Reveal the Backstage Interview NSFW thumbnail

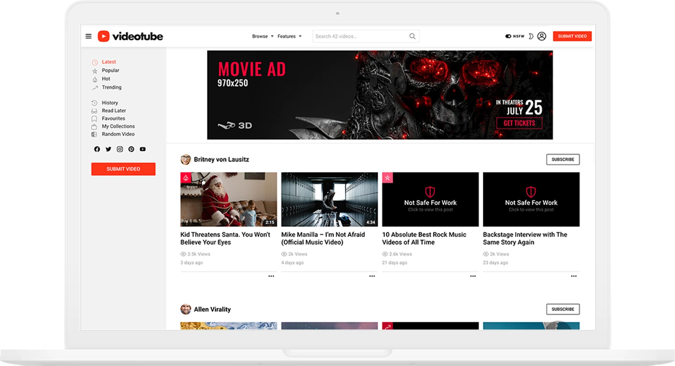point(531,199)
